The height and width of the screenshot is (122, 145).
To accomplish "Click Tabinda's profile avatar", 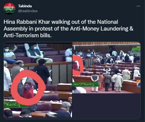I will point(9,9).
